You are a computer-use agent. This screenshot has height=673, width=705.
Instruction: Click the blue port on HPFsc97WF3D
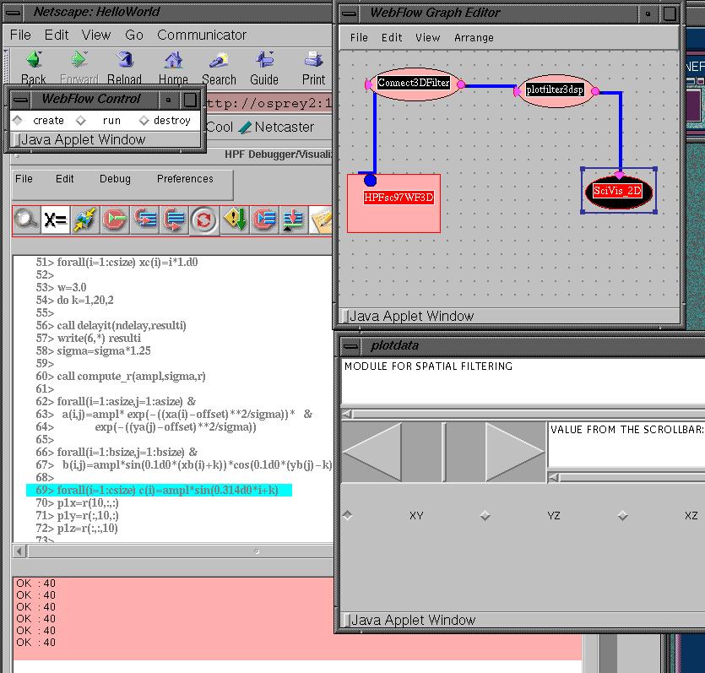370,180
